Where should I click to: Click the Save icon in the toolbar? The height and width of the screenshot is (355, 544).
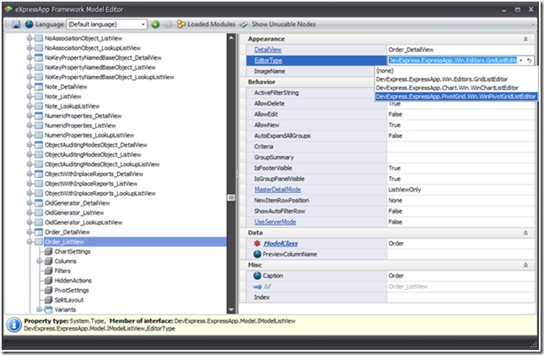(16, 24)
